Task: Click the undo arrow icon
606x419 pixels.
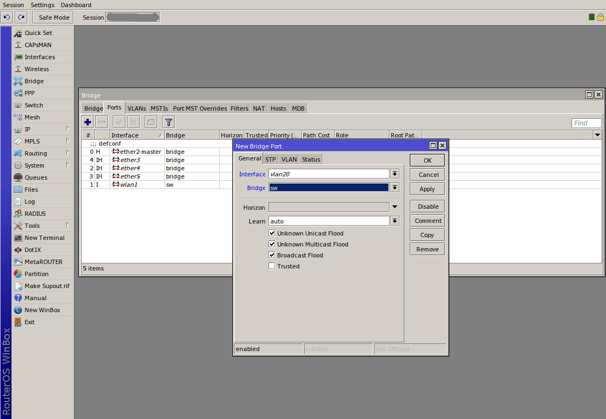Action: pos(7,18)
